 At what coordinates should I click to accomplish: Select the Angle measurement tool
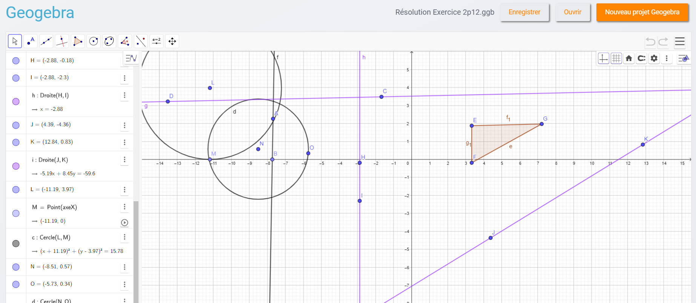point(125,41)
